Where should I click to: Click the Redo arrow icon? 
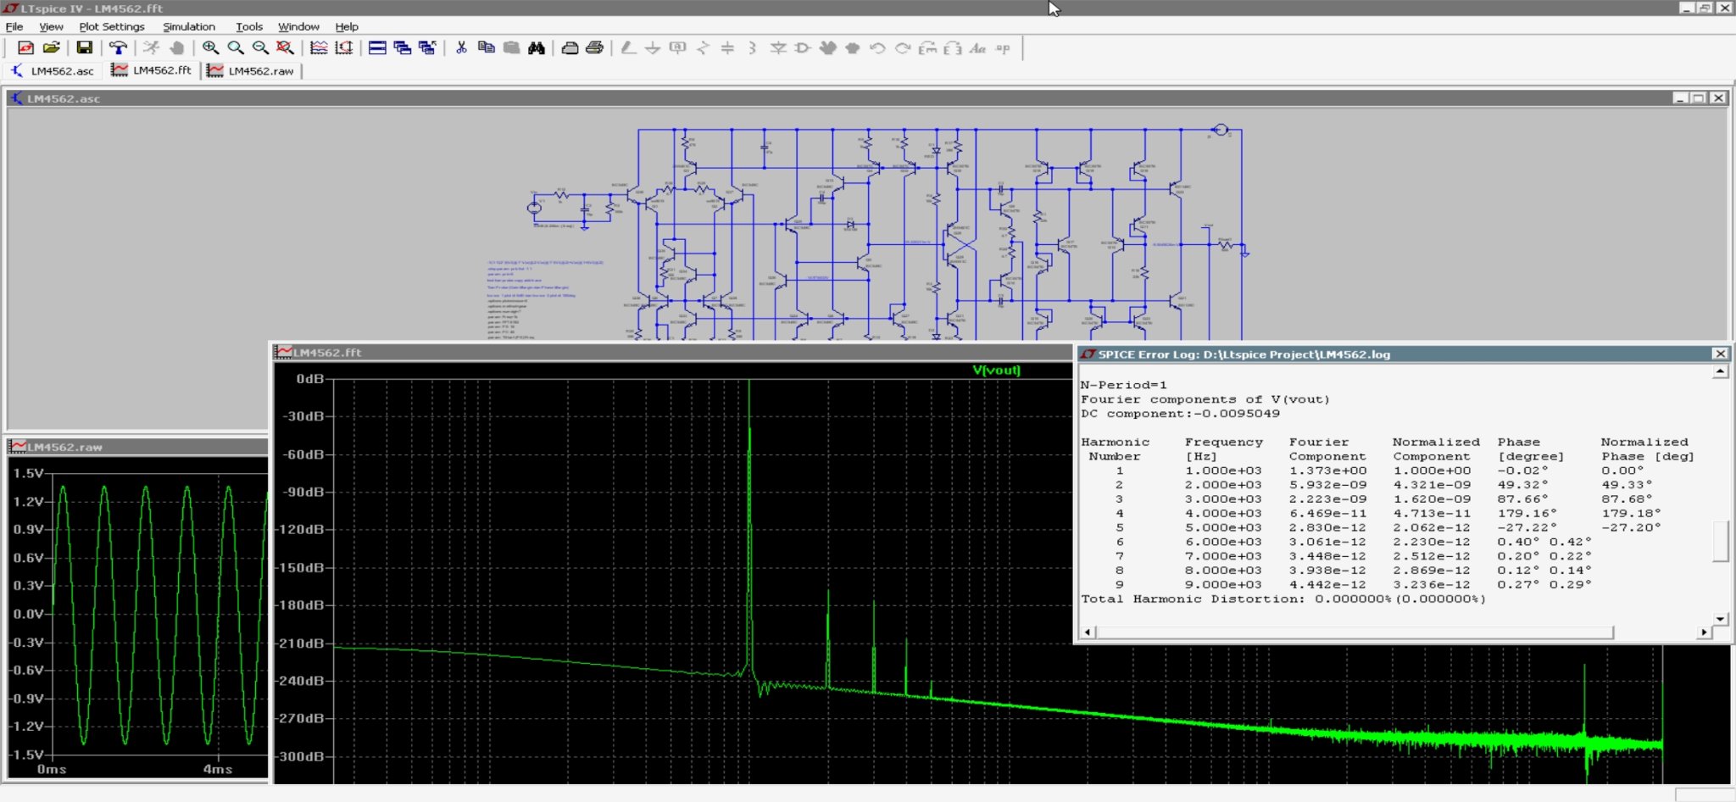click(903, 48)
